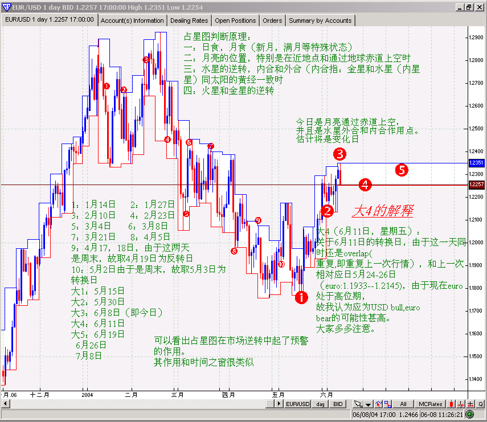Click the 三月 date axis label
Screen dimensions: 487x422
(x=177, y=395)
